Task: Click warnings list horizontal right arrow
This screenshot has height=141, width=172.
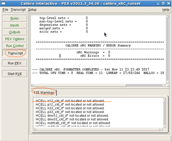Action: 161,130
